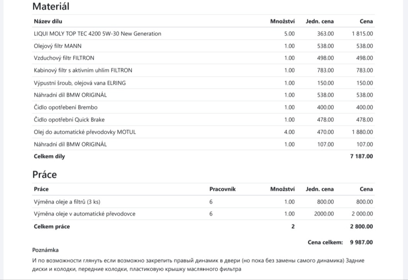Click the parts total 7 187.00
This screenshot has width=408, height=280.
(x=361, y=156)
